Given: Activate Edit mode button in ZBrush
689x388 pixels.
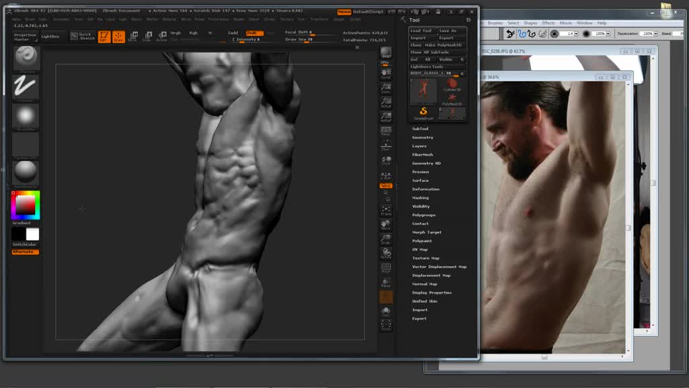Looking at the screenshot, I should tap(104, 36).
